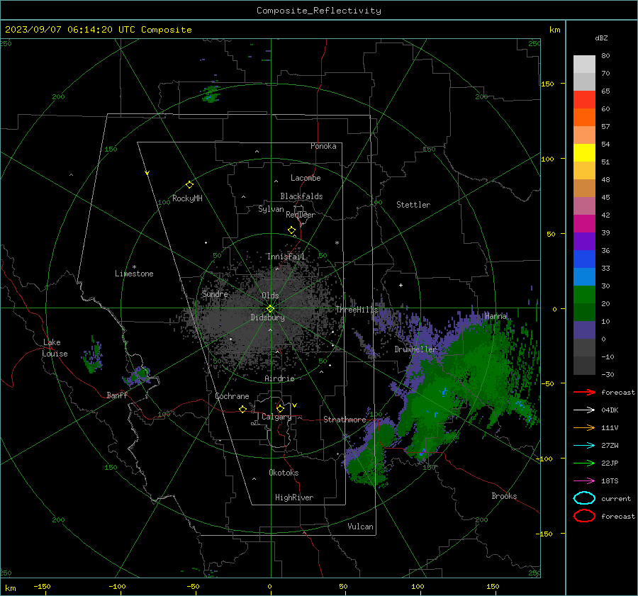Pick the blue swatch between 36 and 33 dBZ
The width and height of the screenshot is (638, 596).
(x=584, y=259)
